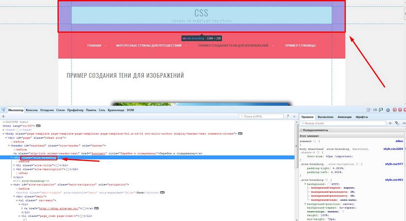Viewport: 406px width, 221px height.
Task: Activate the element picker icon in DevTools
Action: (x=3, y=110)
